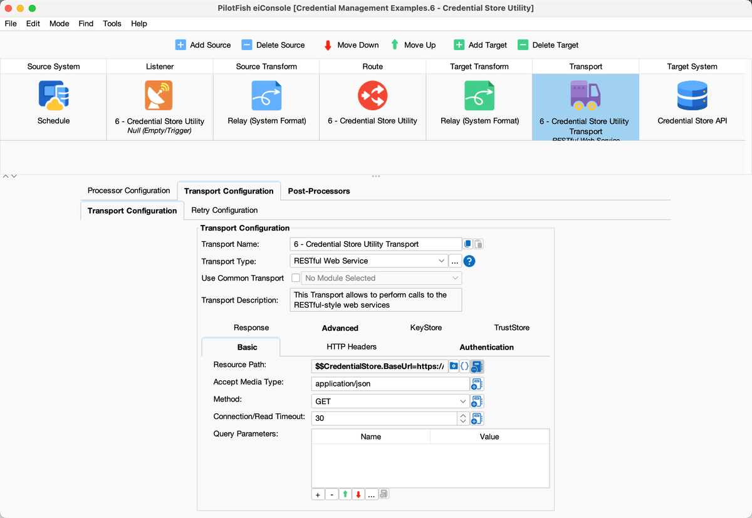Click the Delete Target green minus icon
The height and width of the screenshot is (518, 752).
pyautogui.click(x=523, y=45)
